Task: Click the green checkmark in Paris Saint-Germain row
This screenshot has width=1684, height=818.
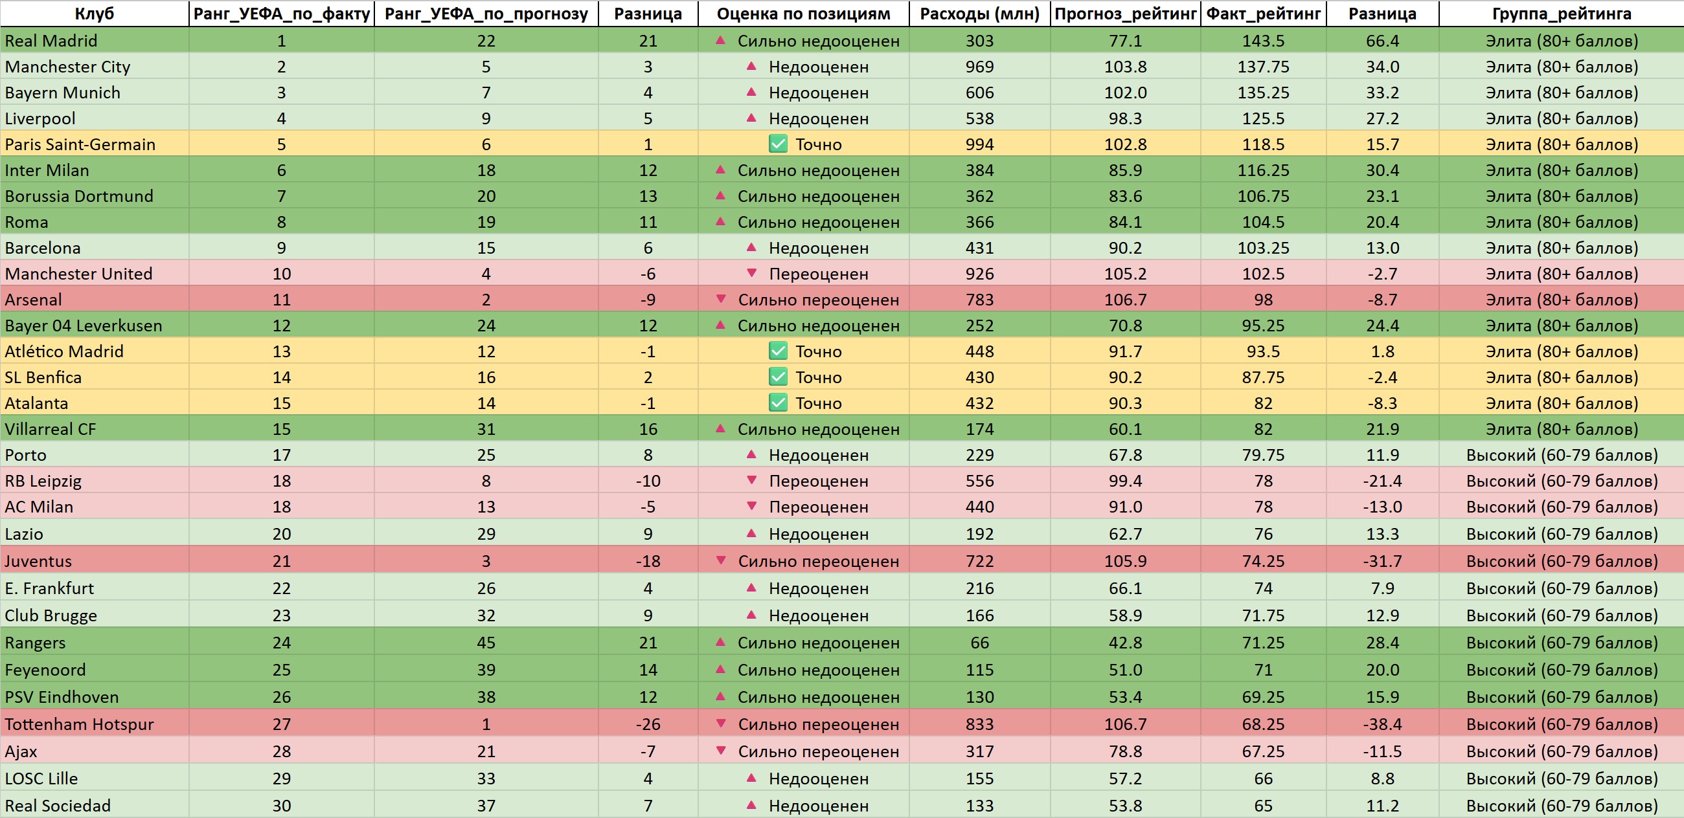Action: (778, 144)
